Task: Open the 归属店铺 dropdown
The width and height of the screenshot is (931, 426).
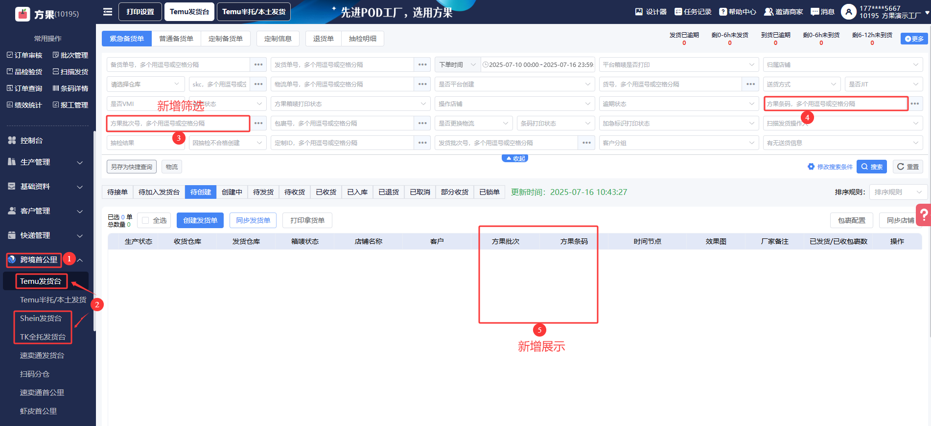Action: tap(843, 64)
